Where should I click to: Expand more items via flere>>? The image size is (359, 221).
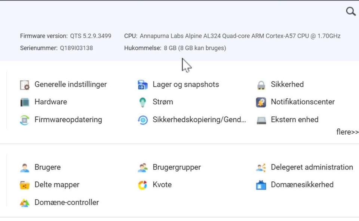347,132
